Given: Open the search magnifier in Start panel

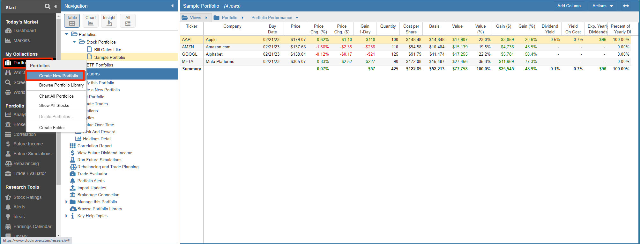Looking at the screenshot, I should click(48, 6).
